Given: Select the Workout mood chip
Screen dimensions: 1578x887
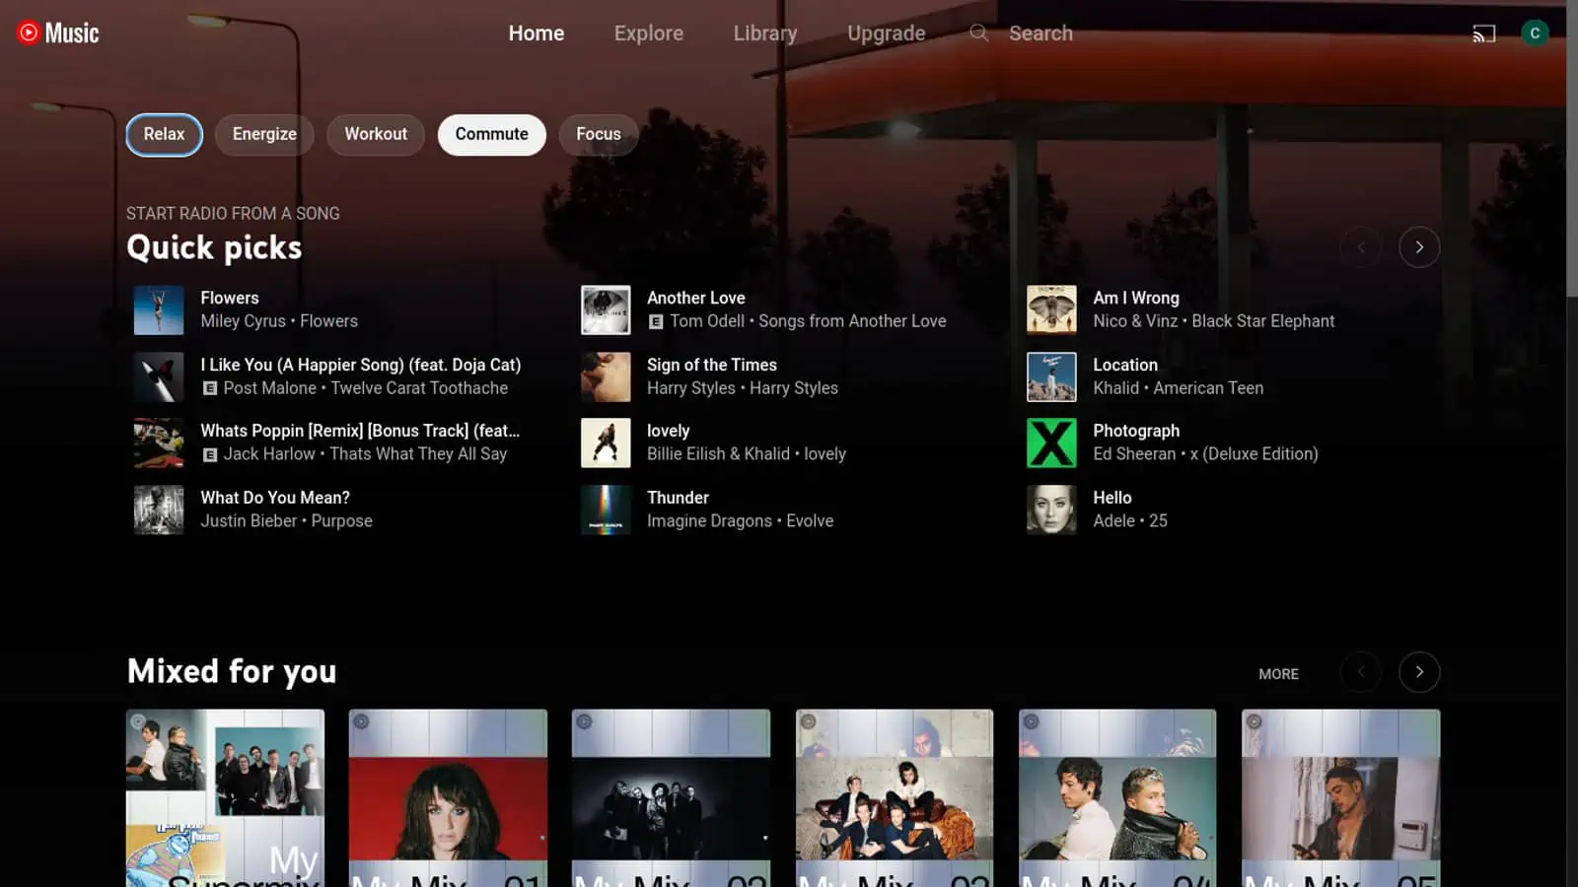Looking at the screenshot, I should (x=375, y=135).
